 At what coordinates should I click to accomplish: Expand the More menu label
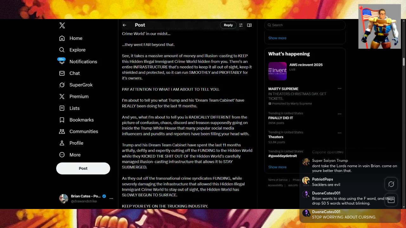click(75, 155)
